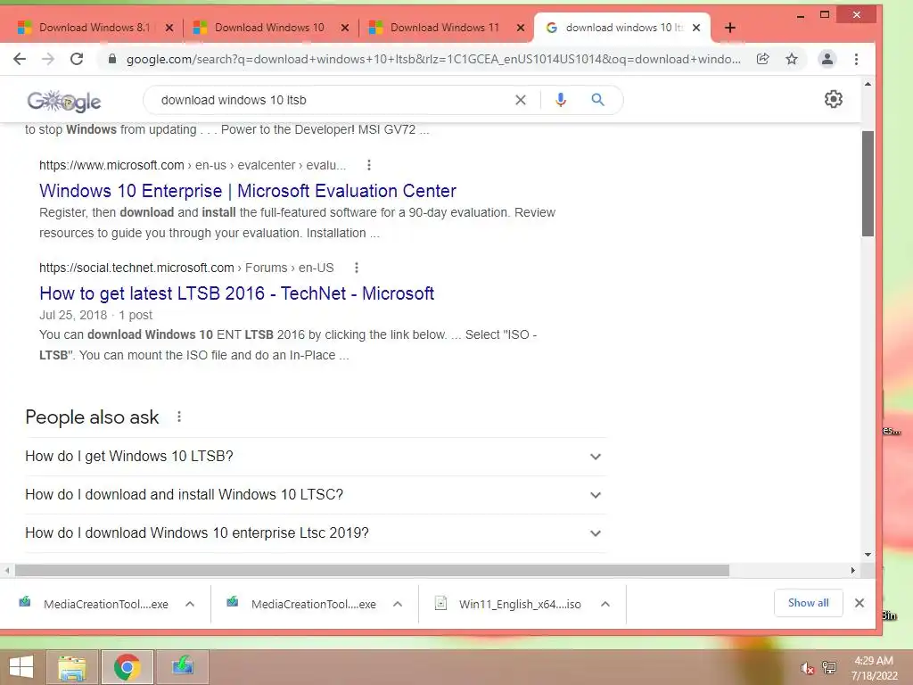Share this page icon in address bar
Screen dimensions: 913x685
click(763, 59)
